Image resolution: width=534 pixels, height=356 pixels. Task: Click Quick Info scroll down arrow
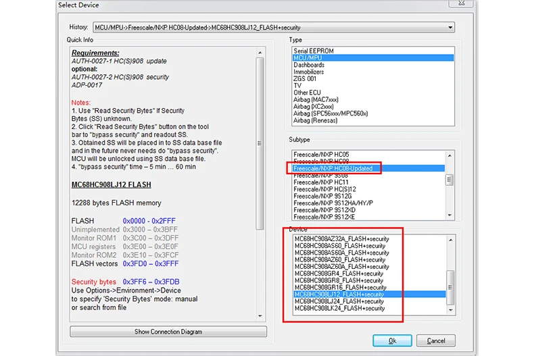coord(260,316)
